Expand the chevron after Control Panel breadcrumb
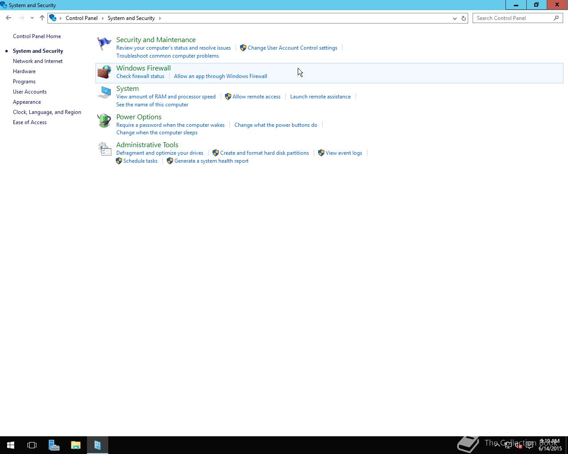This screenshot has width=568, height=454. coord(103,18)
